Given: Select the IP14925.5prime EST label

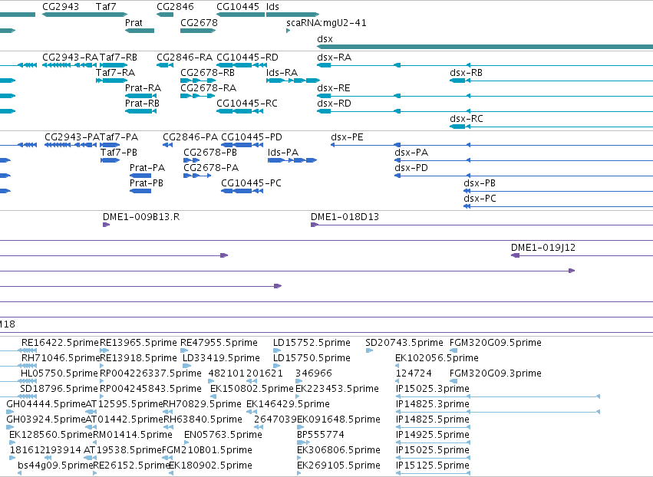Looking at the screenshot, I should 433,435.
